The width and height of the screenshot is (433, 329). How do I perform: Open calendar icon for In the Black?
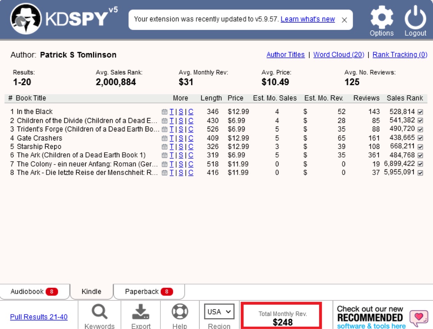165,112
